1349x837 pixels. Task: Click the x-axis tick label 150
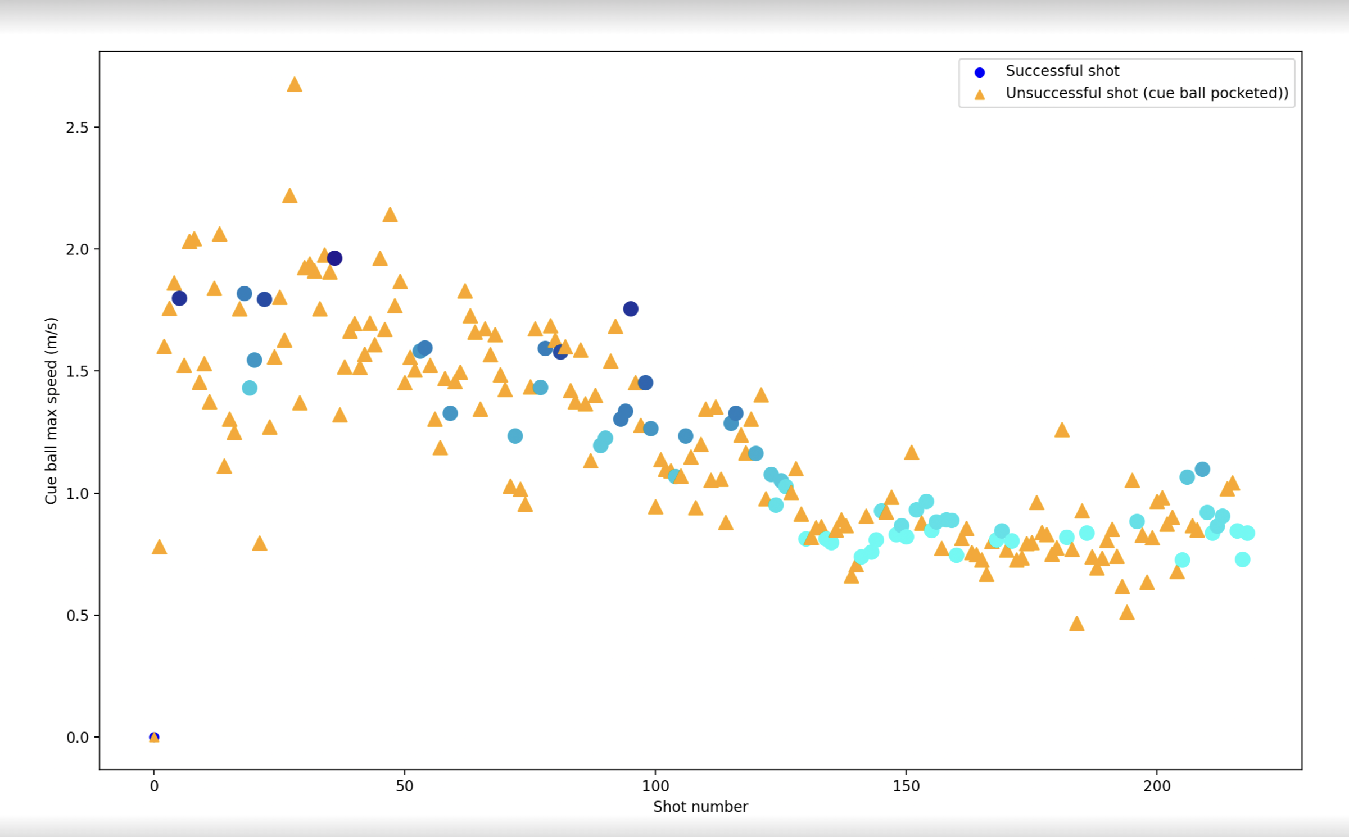[x=906, y=786]
